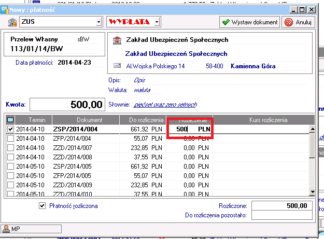Click the MP user icon in status bar
Image resolution: width=324 pixels, height=239 pixels.
tap(6, 229)
